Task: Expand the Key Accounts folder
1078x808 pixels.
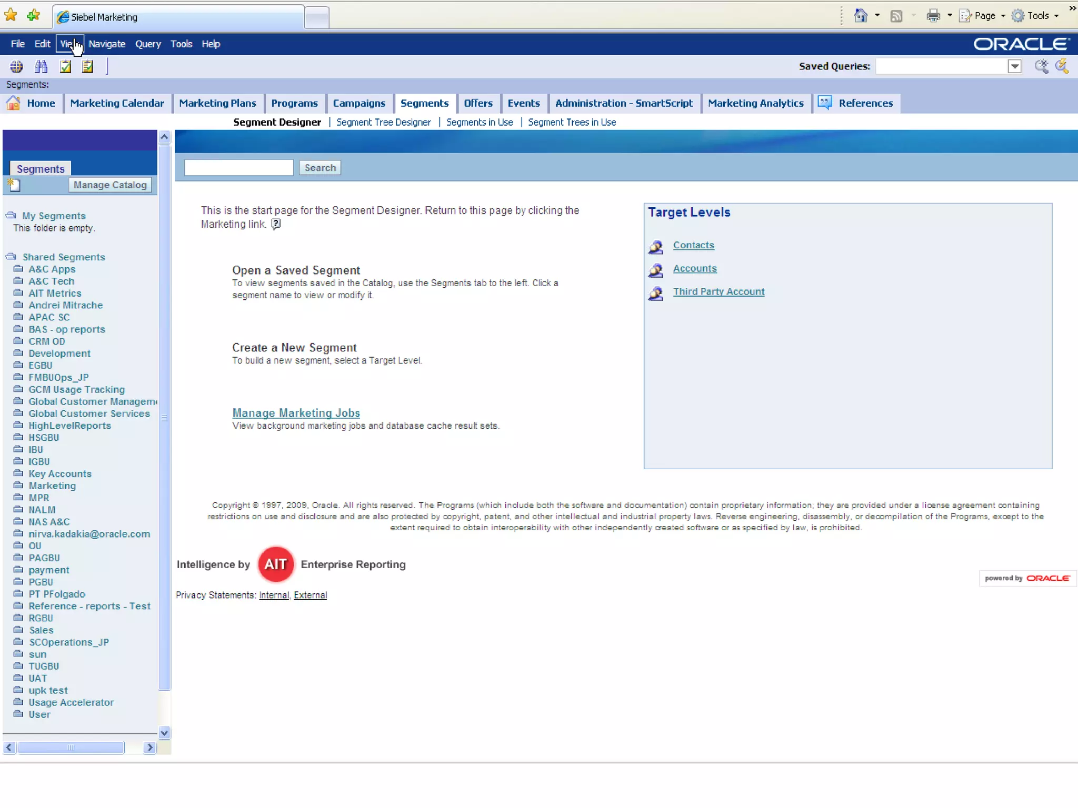Action: (18, 473)
